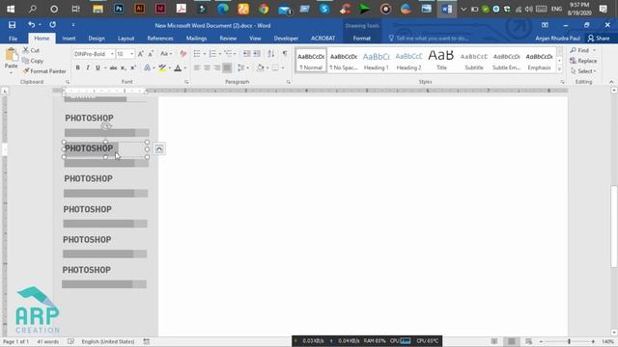Open the Font dialog launcher
The width and height of the screenshot is (618, 347).
186,82
